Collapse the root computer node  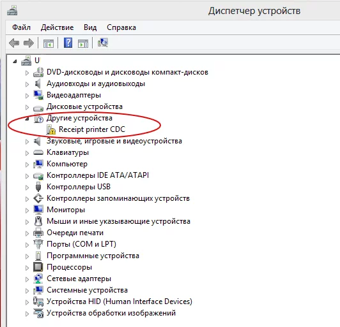[15, 61]
